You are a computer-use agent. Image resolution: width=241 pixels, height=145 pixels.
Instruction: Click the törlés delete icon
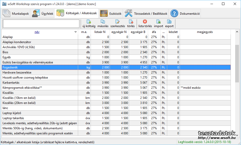pos(131,22)
